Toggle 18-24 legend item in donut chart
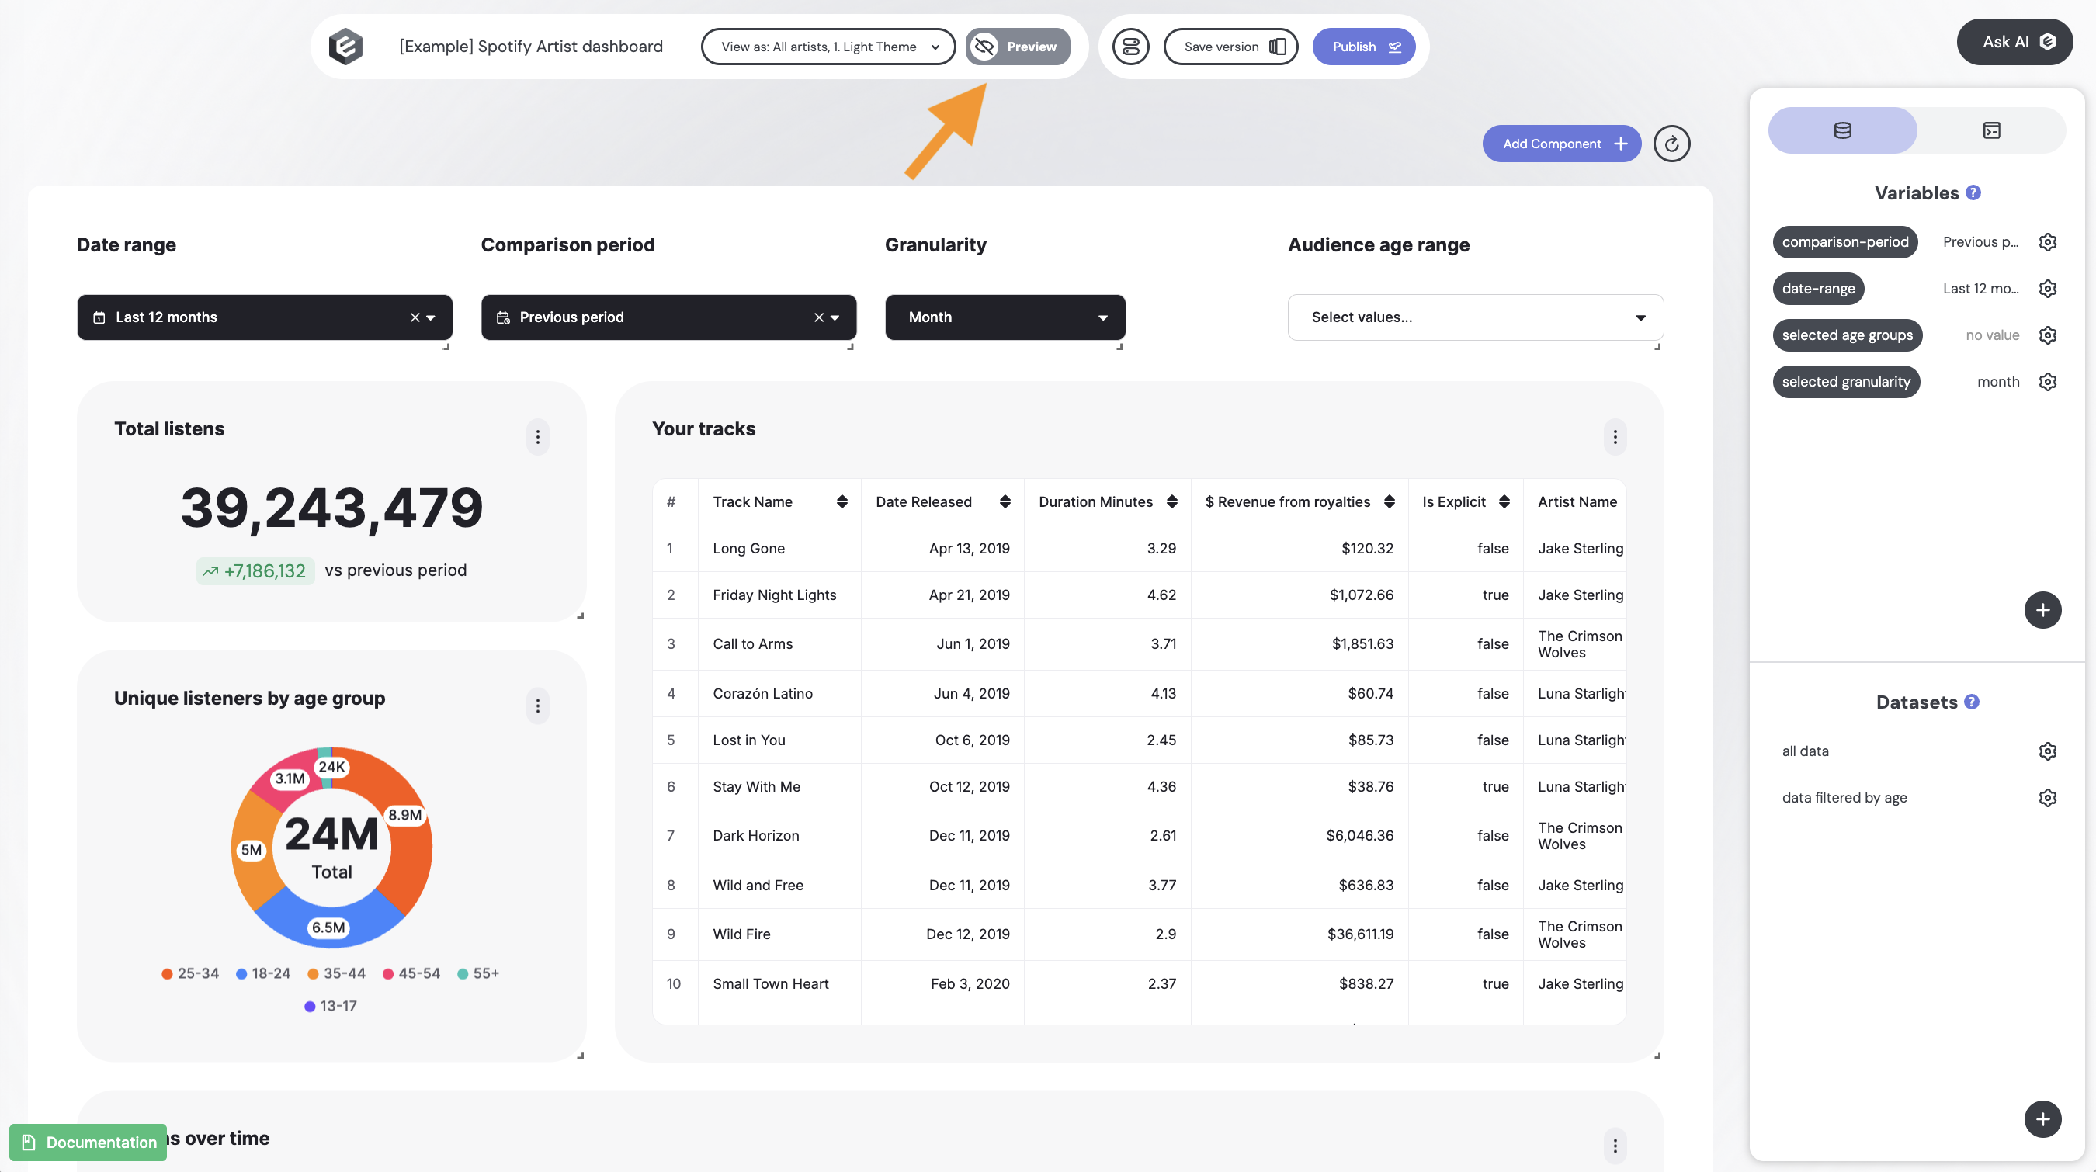Viewport: 2096px width, 1172px height. pyautogui.click(x=264, y=973)
